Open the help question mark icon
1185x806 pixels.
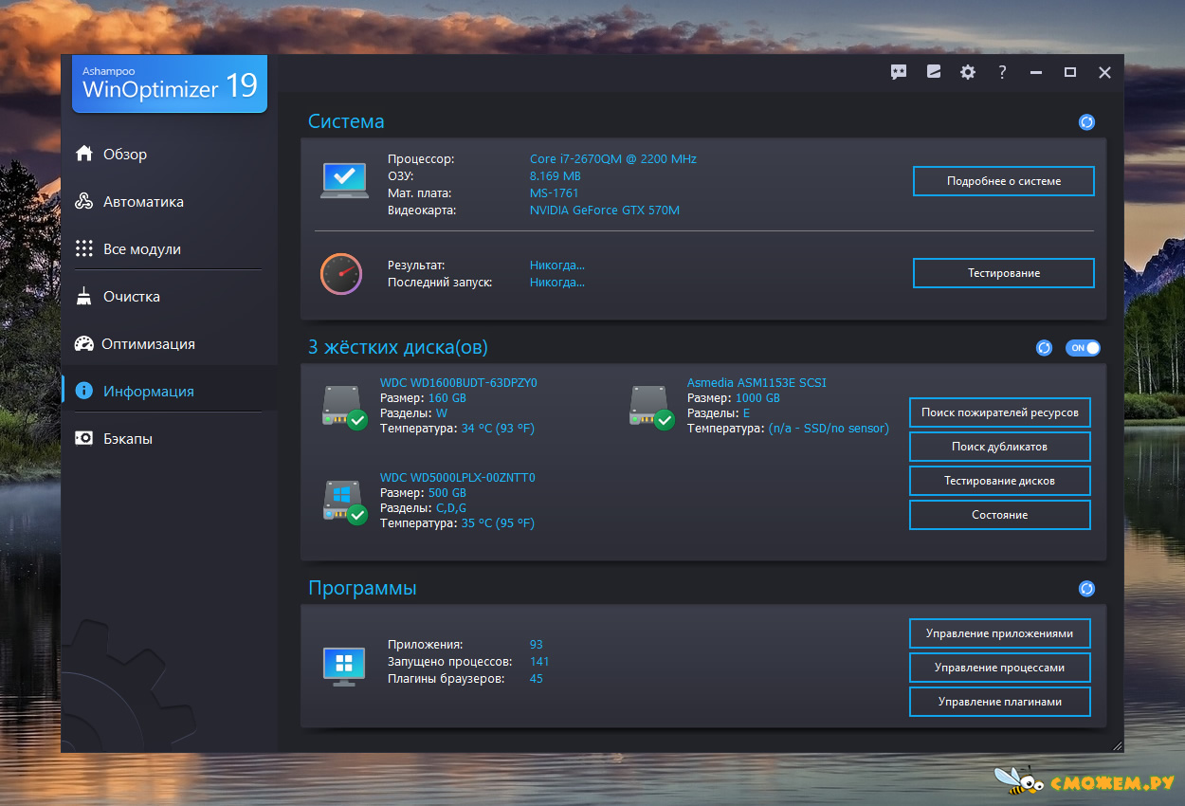coord(1002,72)
